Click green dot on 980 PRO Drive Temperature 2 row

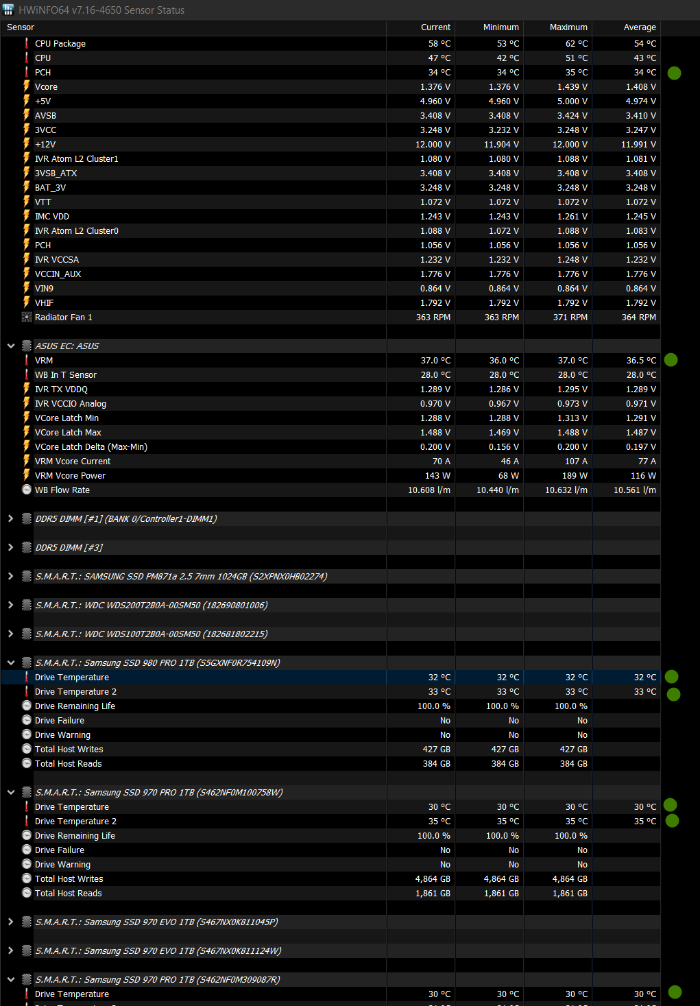point(673,695)
